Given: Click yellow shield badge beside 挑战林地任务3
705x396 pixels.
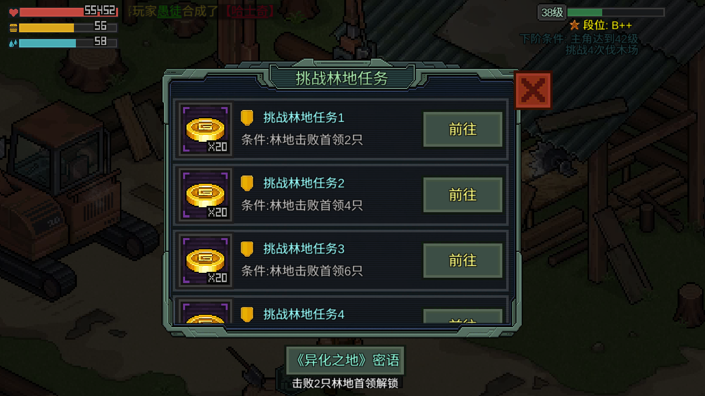Looking at the screenshot, I should pos(247,249).
